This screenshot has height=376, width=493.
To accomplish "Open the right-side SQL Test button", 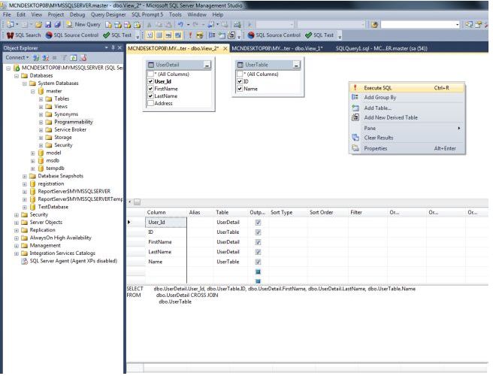I will point(319,35).
